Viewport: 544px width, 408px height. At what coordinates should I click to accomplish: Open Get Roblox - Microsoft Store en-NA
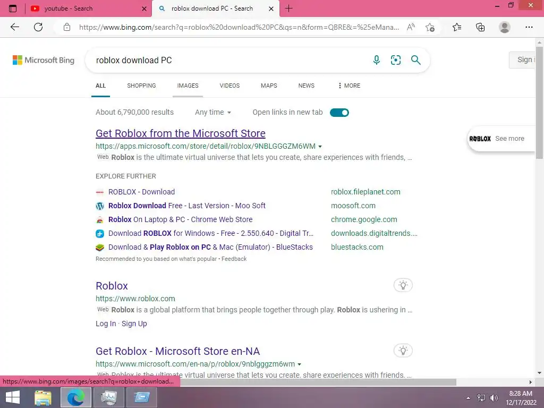(x=177, y=351)
